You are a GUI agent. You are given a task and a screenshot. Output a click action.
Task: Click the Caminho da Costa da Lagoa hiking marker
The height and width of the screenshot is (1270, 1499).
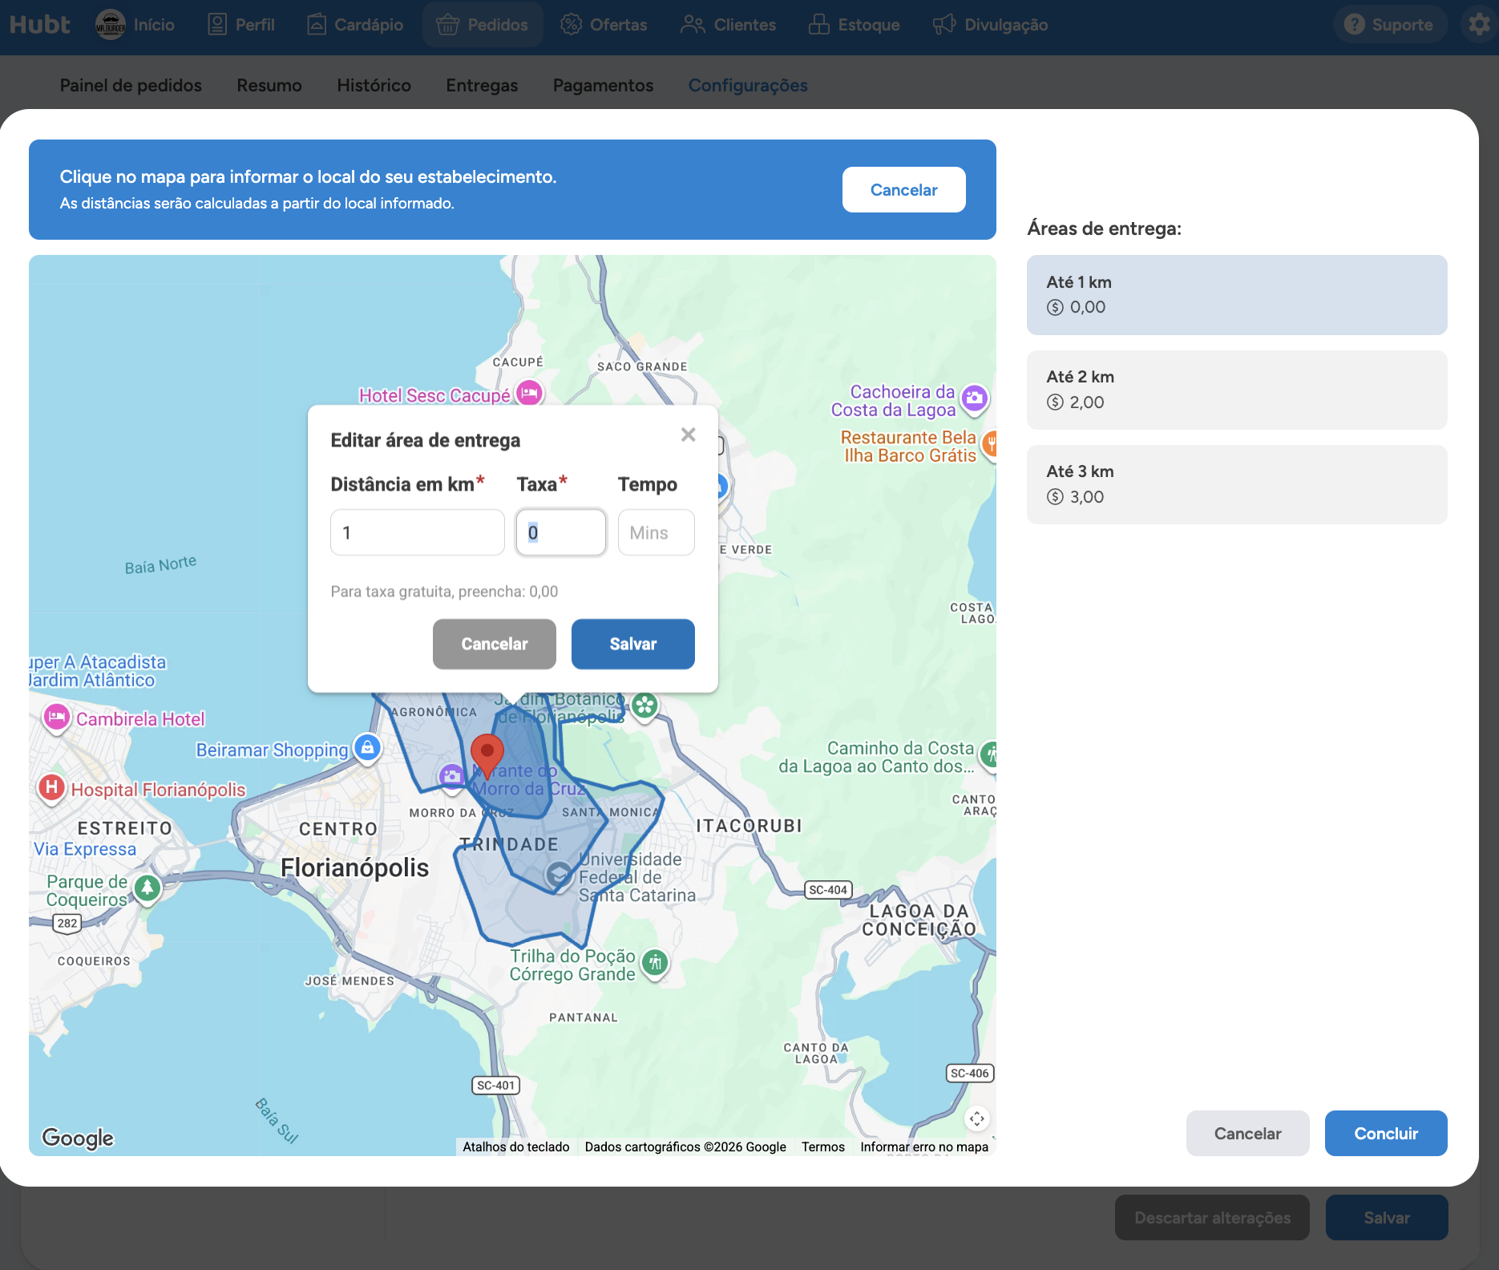coord(990,754)
